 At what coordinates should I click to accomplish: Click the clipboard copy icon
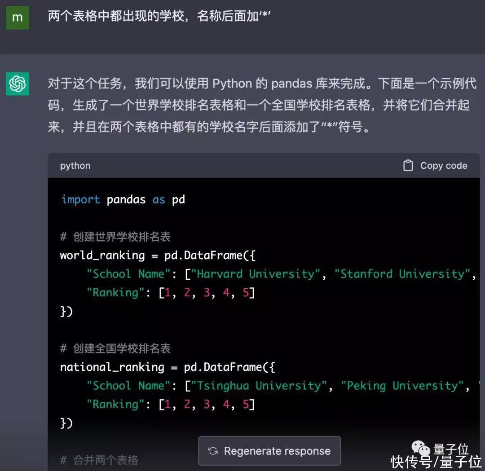coord(408,165)
